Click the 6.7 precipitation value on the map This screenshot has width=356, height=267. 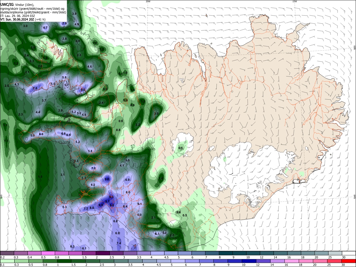45,28
